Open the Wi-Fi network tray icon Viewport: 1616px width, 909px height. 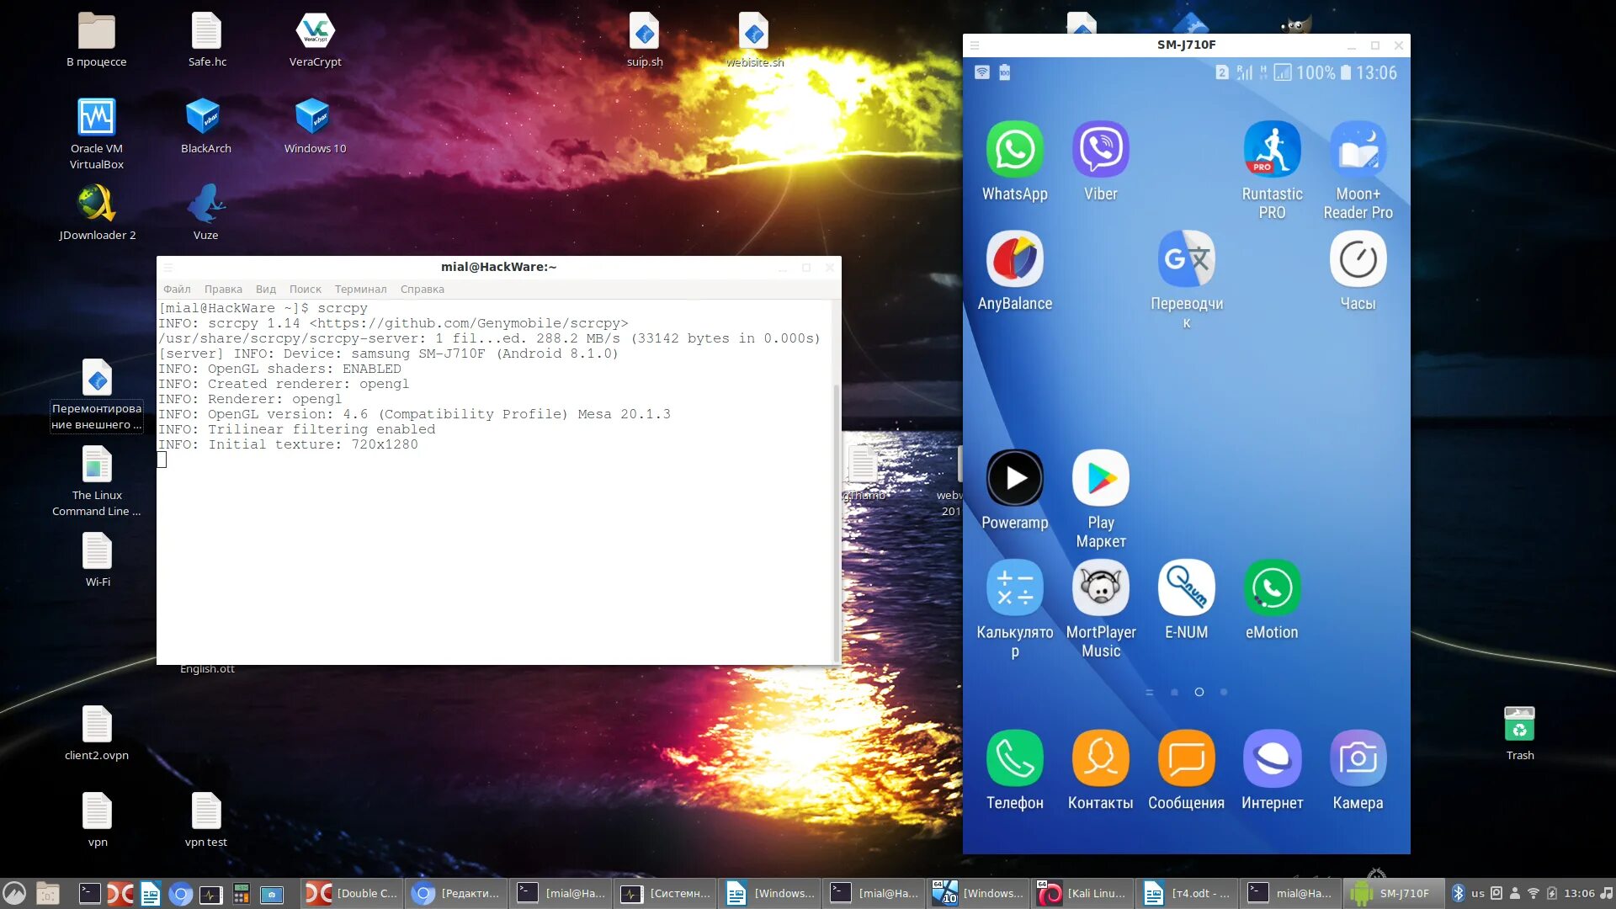pos(1533,893)
